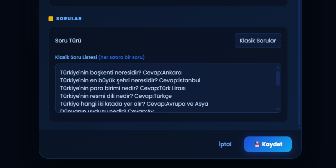The height and width of the screenshot is (168, 336).
Task: Click the line ending with Cevap:İstanbul
Action: (x=130, y=80)
